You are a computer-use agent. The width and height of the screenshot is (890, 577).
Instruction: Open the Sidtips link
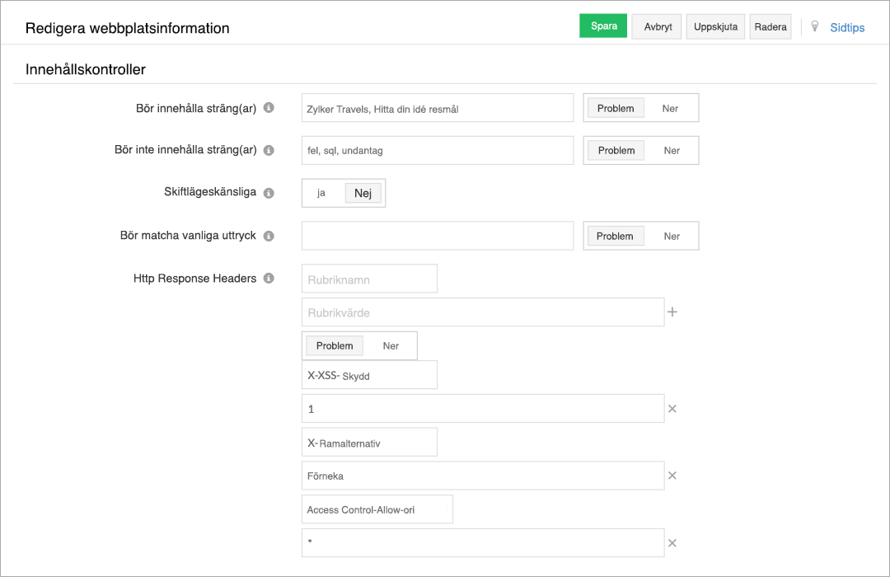coord(847,27)
